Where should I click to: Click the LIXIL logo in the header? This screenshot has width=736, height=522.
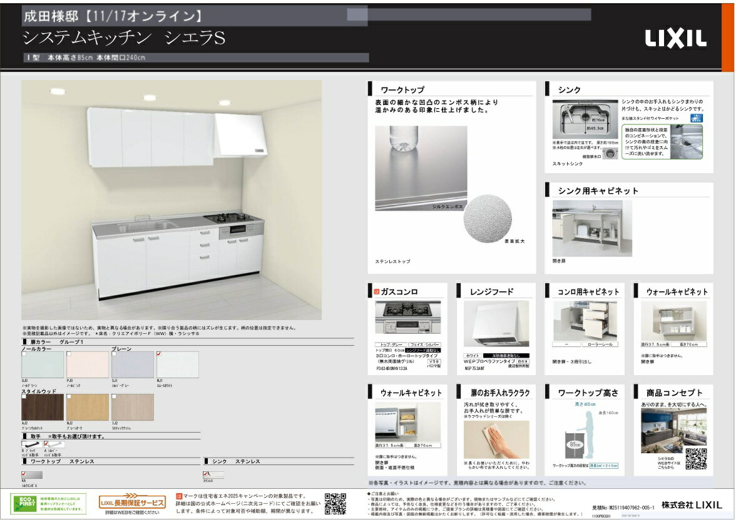[675, 39]
